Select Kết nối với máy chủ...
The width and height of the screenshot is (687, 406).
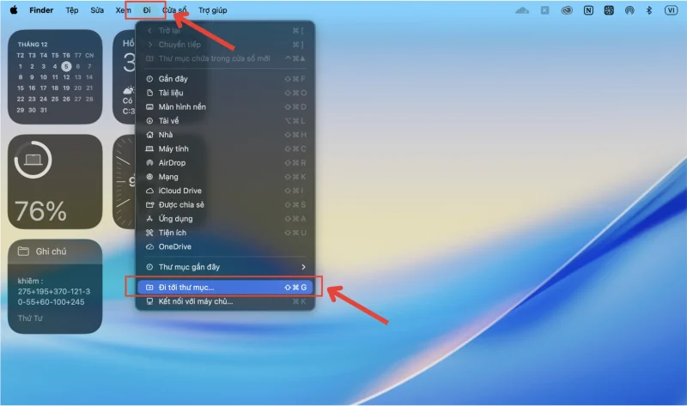click(x=225, y=301)
